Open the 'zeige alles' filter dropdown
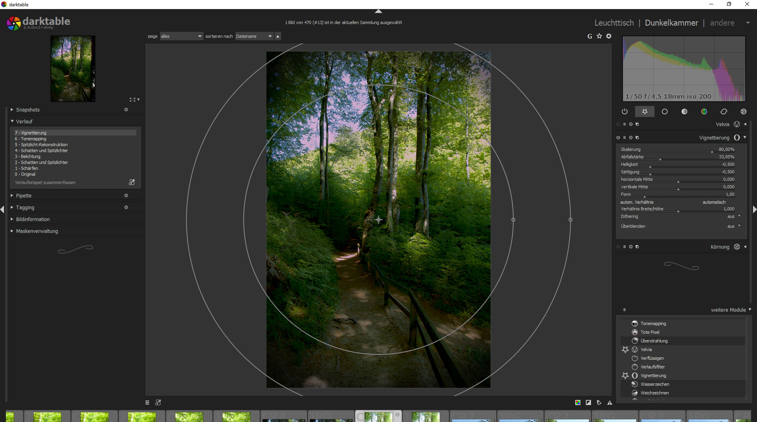The image size is (757, 422). tap(181, 36)
